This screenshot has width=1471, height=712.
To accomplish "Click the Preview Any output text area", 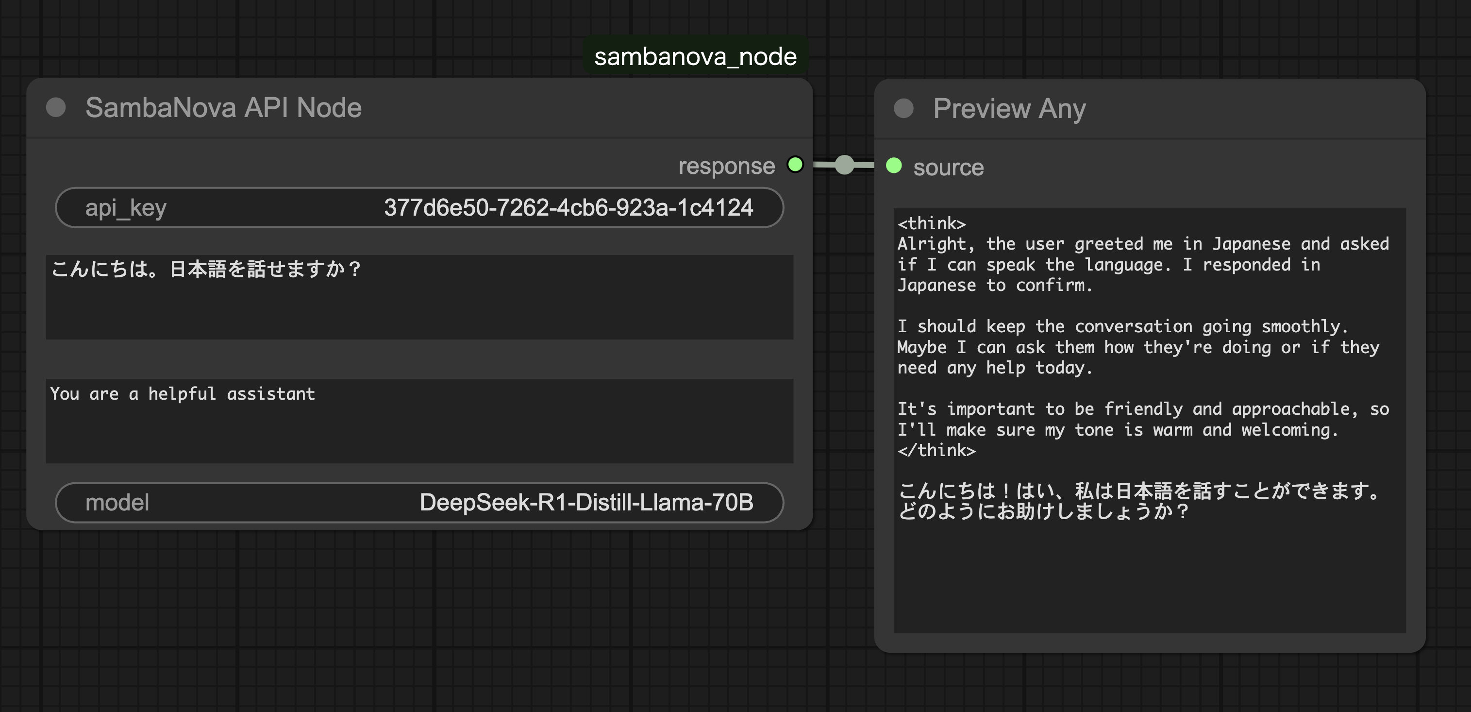I will pos(1150,420).
